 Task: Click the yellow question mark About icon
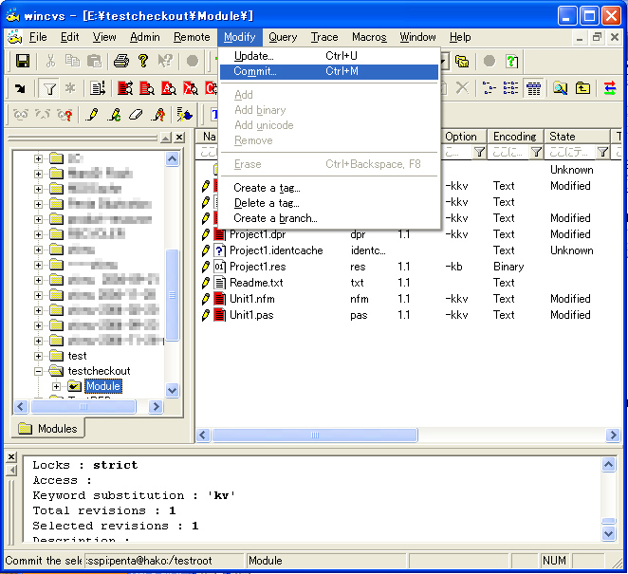143,61
